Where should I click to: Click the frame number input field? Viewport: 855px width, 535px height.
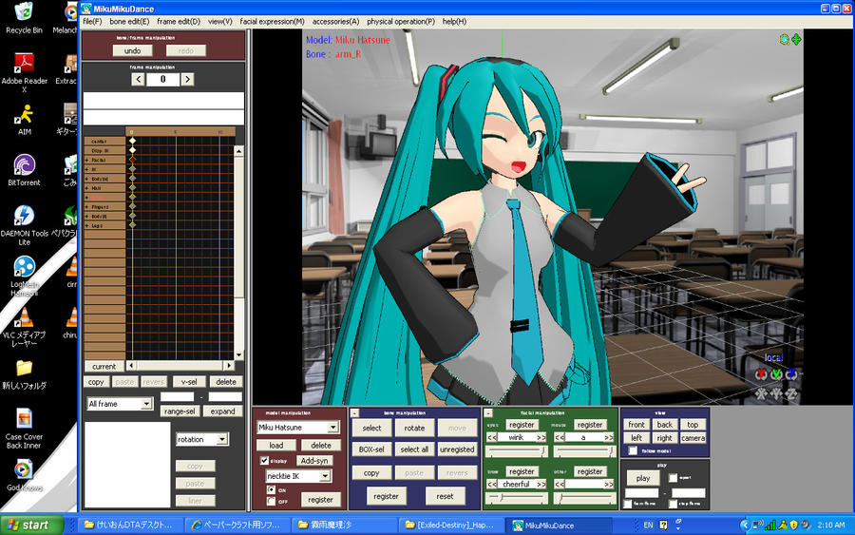[163, 80]
